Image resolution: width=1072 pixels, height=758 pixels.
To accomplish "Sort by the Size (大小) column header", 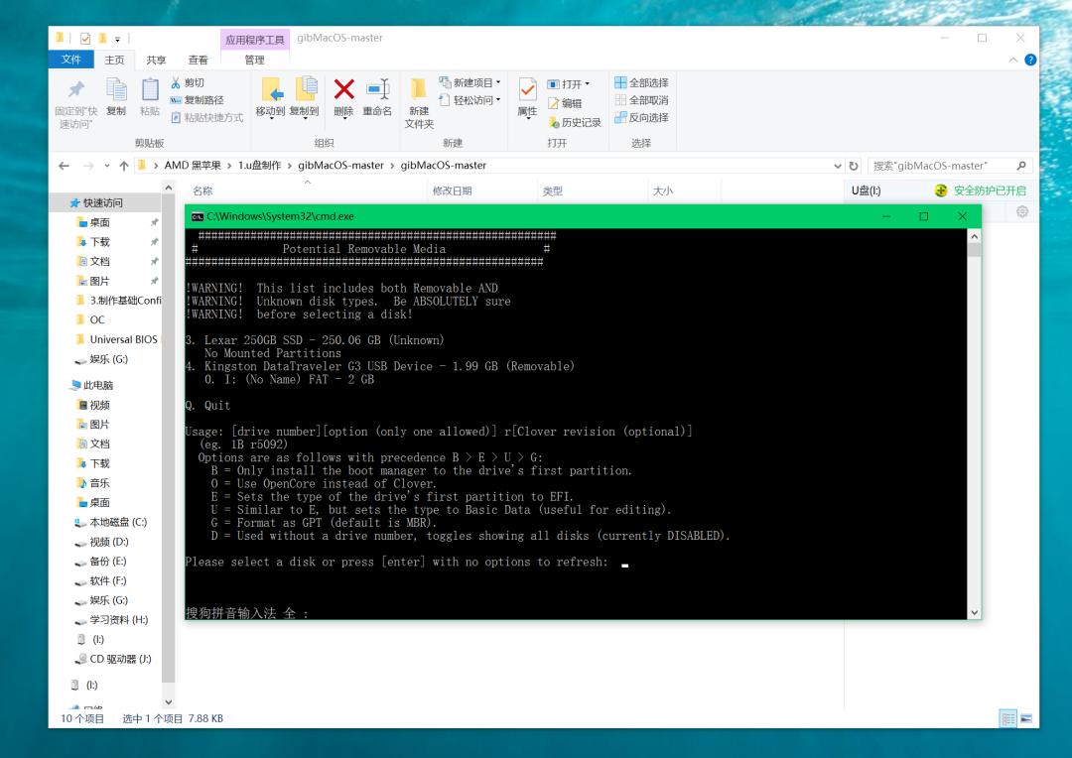I will tap(662, 190).
